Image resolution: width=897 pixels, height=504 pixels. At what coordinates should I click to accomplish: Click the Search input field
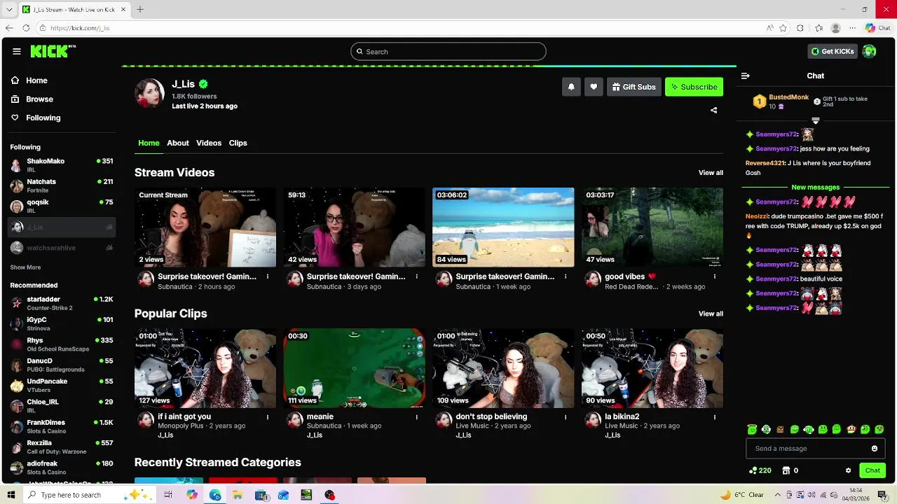[x=448, y=52]
